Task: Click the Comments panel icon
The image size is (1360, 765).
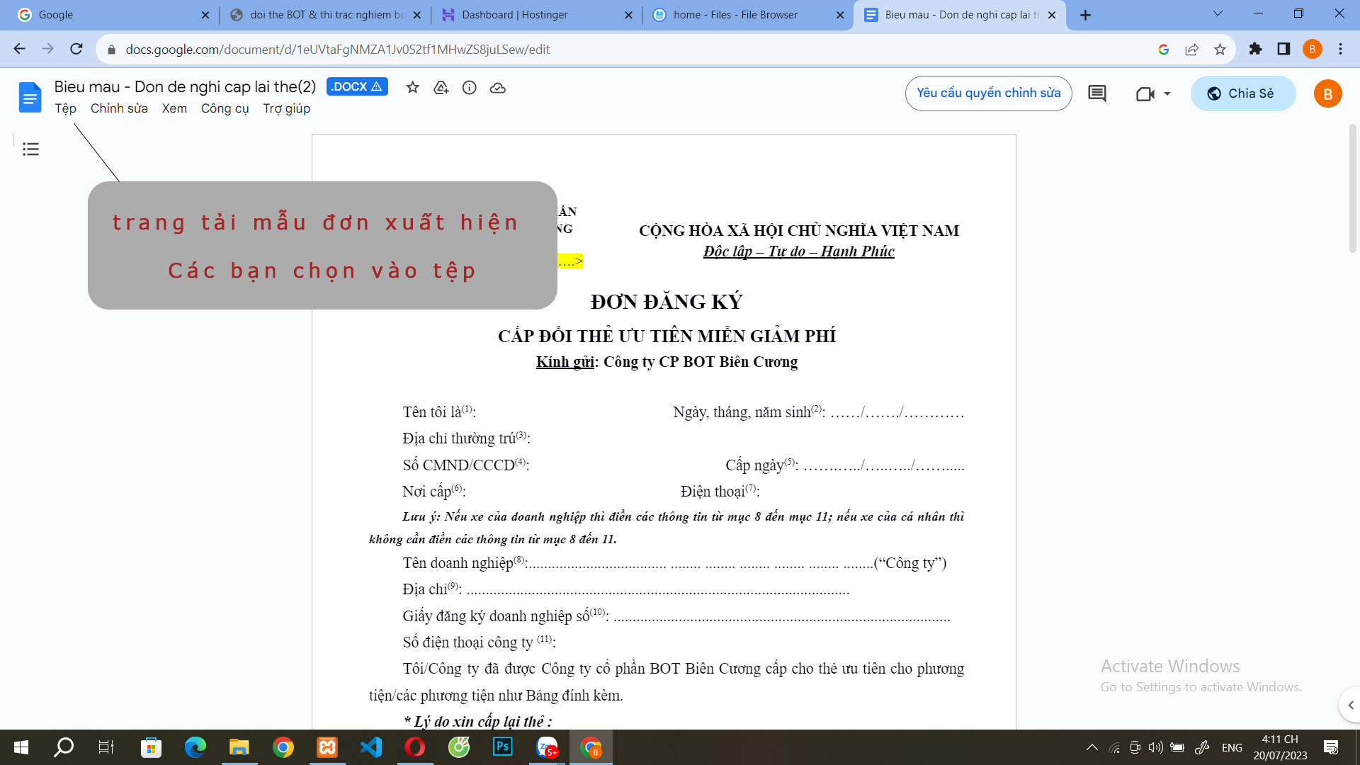Action: tap(1099, 93)
